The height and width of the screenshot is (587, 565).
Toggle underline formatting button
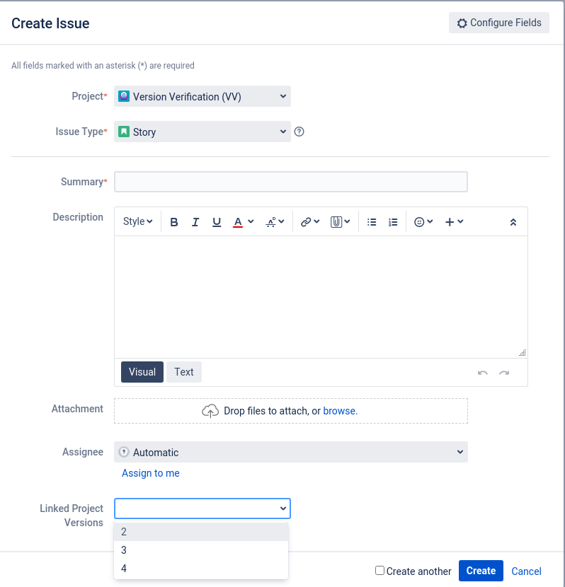(x=217, y=222)
